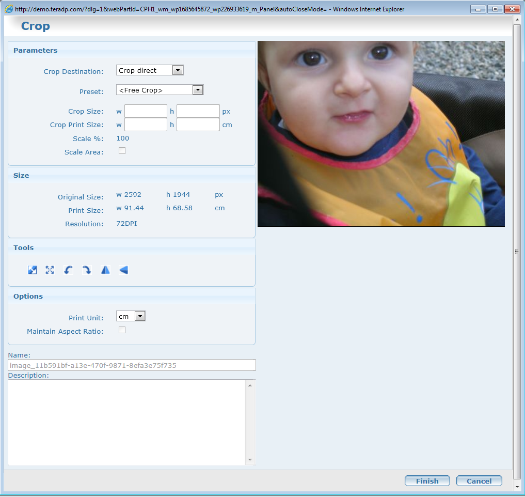The height and width of the screenshot is (497, 525).
Task: Click the 'Scale Area:' label
Action: [x=84, y=152]
